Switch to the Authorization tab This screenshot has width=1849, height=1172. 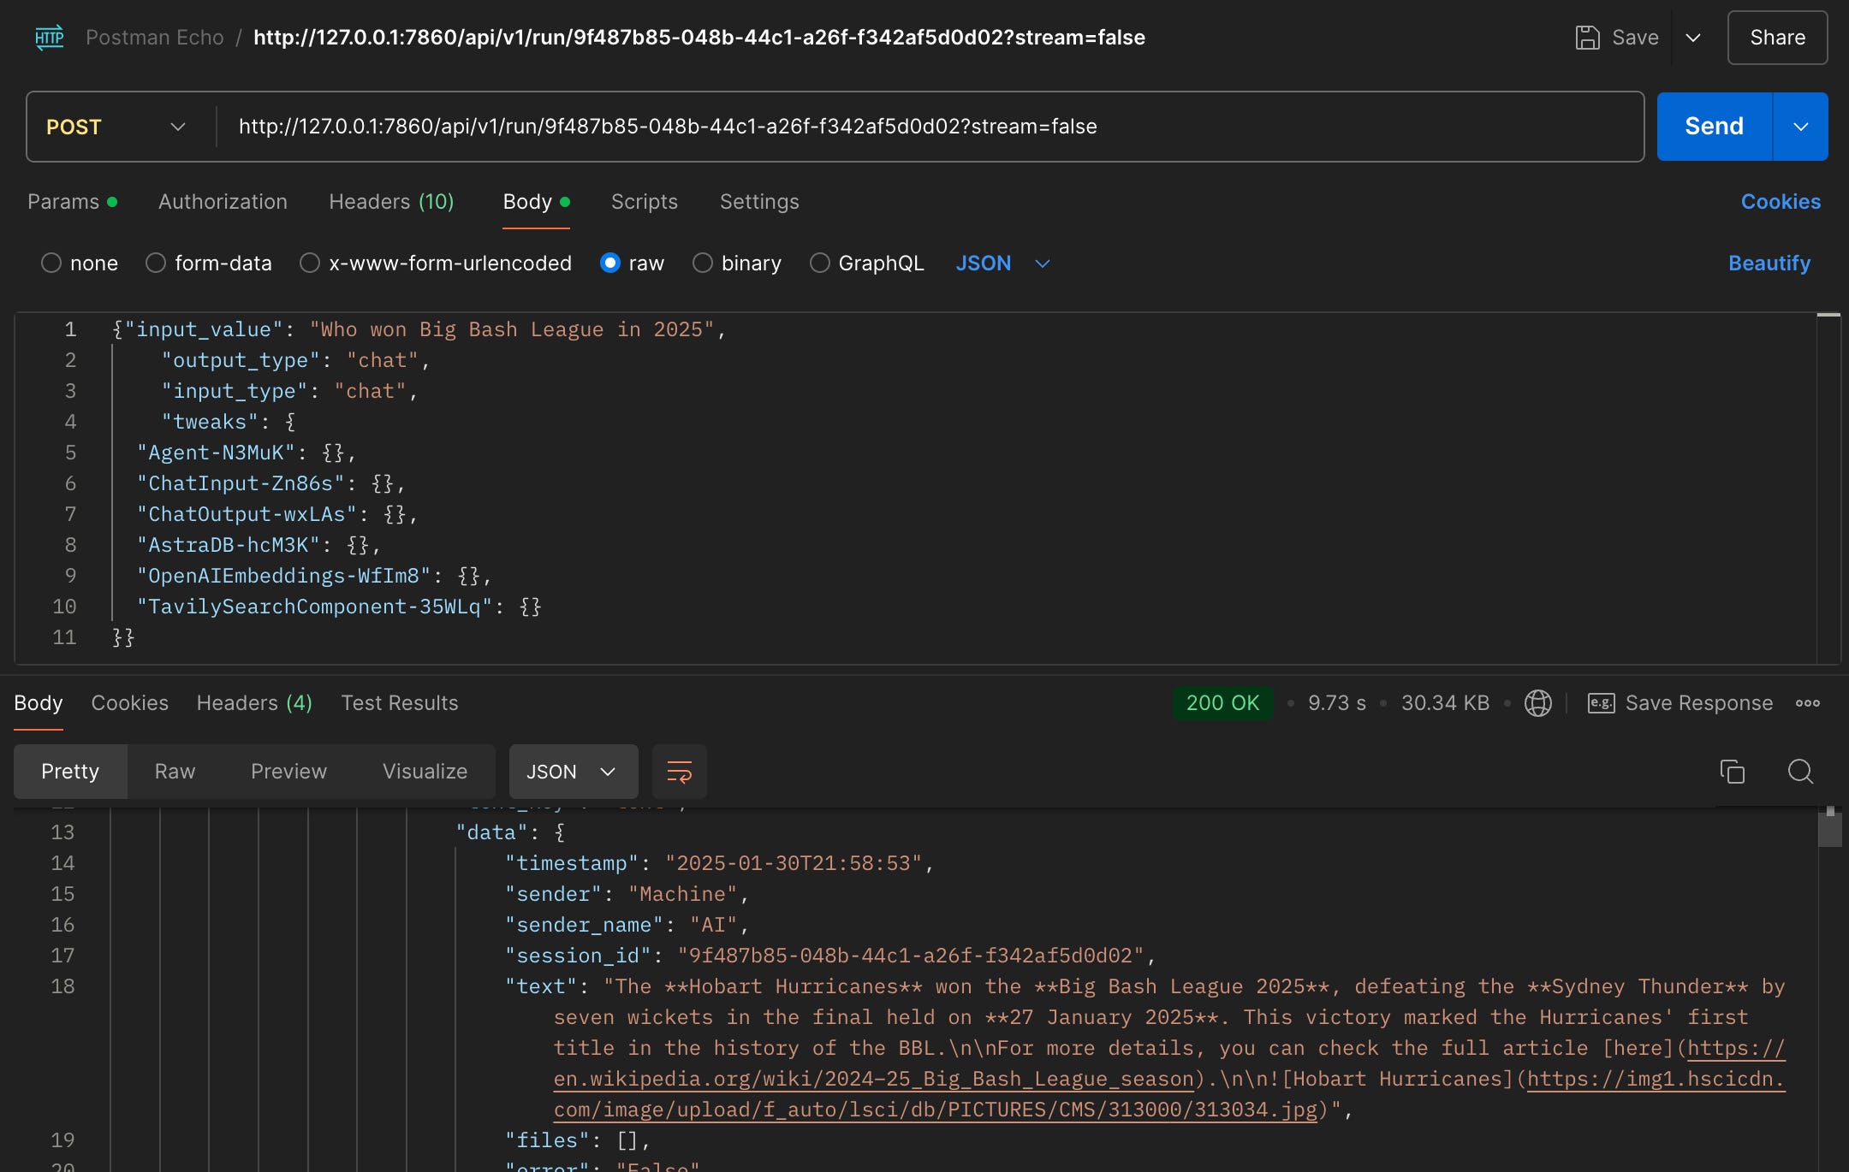pyautogui.click(x=222, y=202)
